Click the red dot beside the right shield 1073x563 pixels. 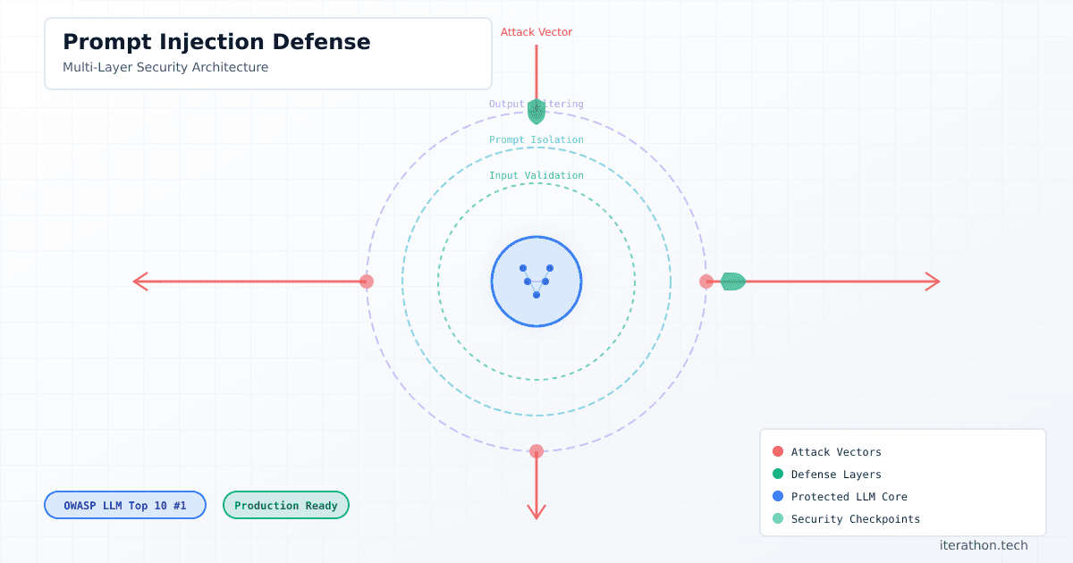pos(706,281)
